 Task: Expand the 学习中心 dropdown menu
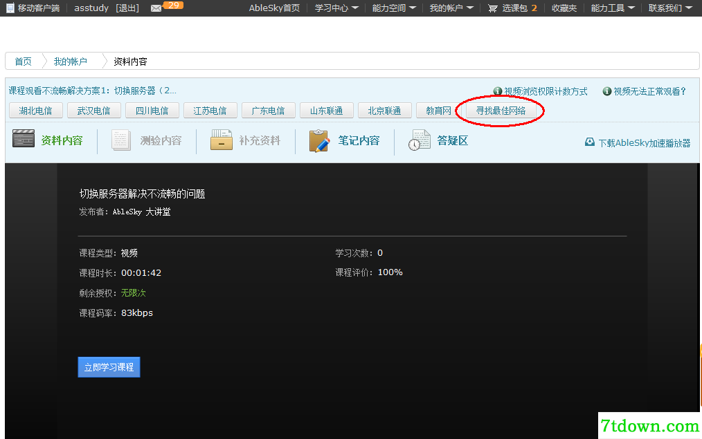click(336, 8)
